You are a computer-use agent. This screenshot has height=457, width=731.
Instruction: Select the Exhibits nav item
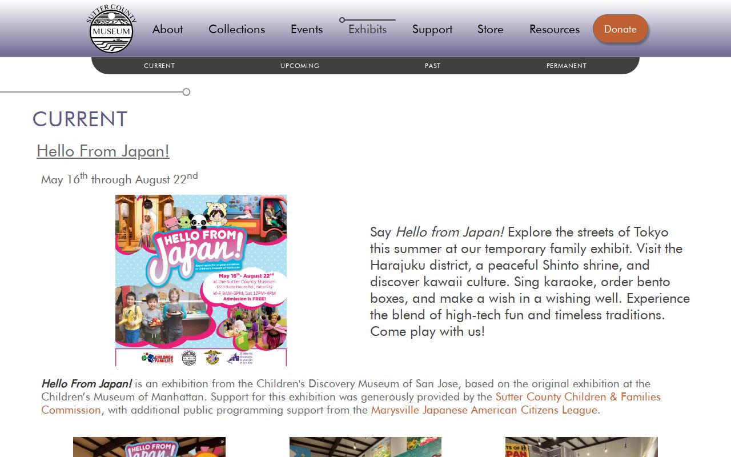point(367,29)
